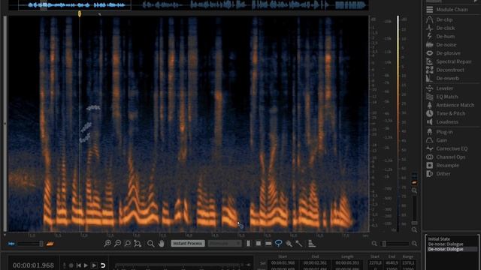This screenshot has height=270, width=481.
Task: Select the highlighted De-noise: Dialogue history entry
Action: click(452, 249)
